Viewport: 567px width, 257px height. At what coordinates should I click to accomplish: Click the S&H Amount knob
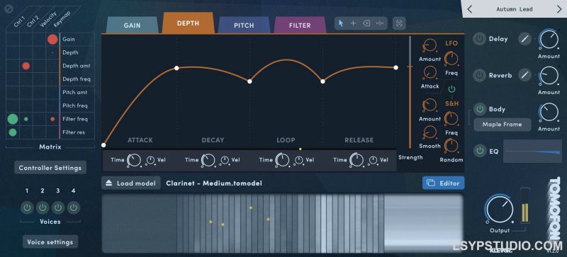click(x=430, y=105)
